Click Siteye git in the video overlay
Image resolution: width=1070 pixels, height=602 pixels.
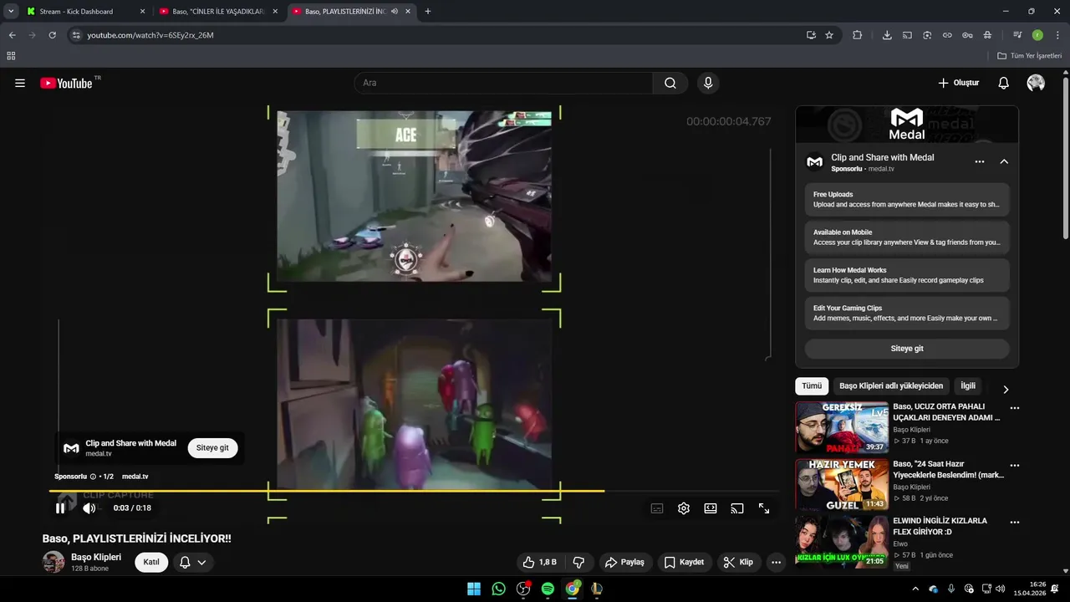pos(212,448)
